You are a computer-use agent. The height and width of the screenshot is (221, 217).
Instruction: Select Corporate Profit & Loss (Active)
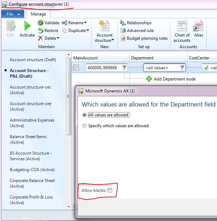(31, 200)
